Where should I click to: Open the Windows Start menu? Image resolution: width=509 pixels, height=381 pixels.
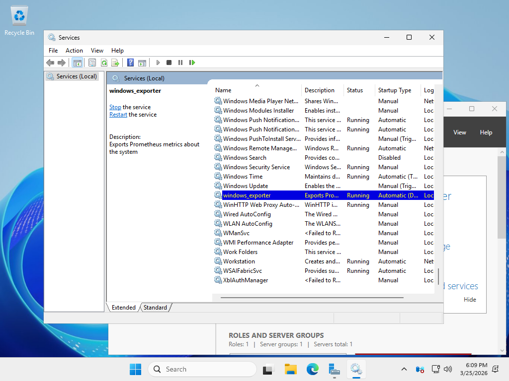[x=135, y=369]
